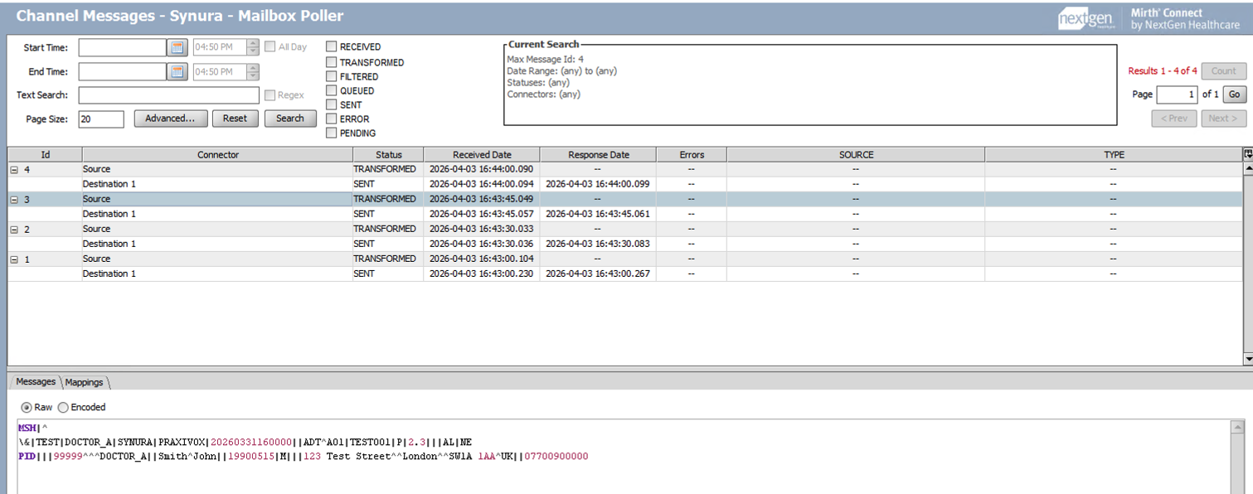Collapse message Id 1 row
The height and width of the screenshot is (494, 1253).
click(x=14, y=259)
